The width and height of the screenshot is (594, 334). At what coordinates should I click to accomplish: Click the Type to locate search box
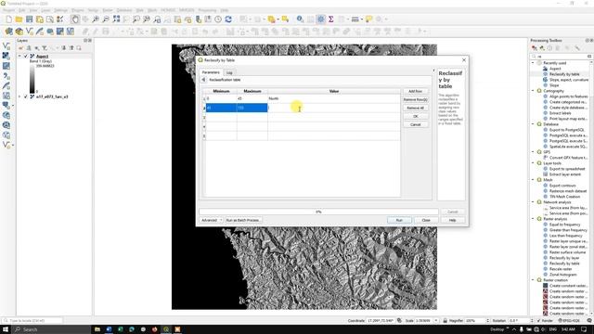click(32, 321)
